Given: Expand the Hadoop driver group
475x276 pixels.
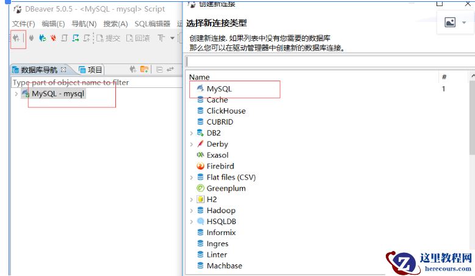Looking at the screenshot, I should pos(192,211).
